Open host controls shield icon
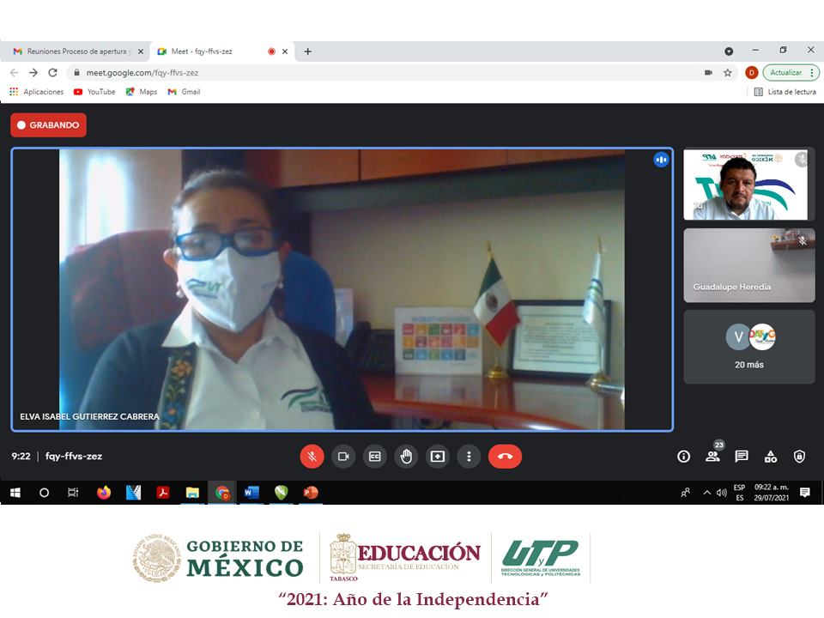The height and width of the screenshot is (618, 824). (x=799, y=457)
